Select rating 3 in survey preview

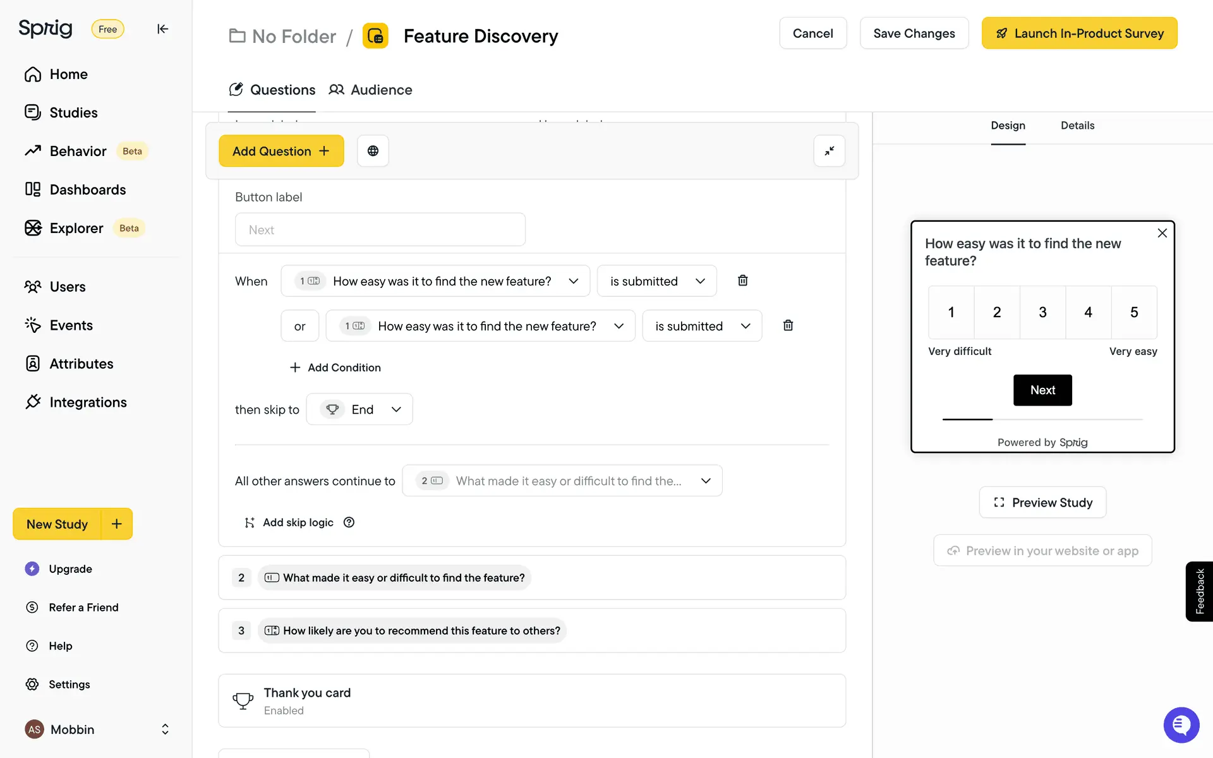(1042, 312)
